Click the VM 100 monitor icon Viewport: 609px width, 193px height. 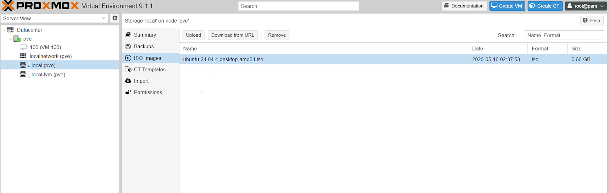coord(23,47)
